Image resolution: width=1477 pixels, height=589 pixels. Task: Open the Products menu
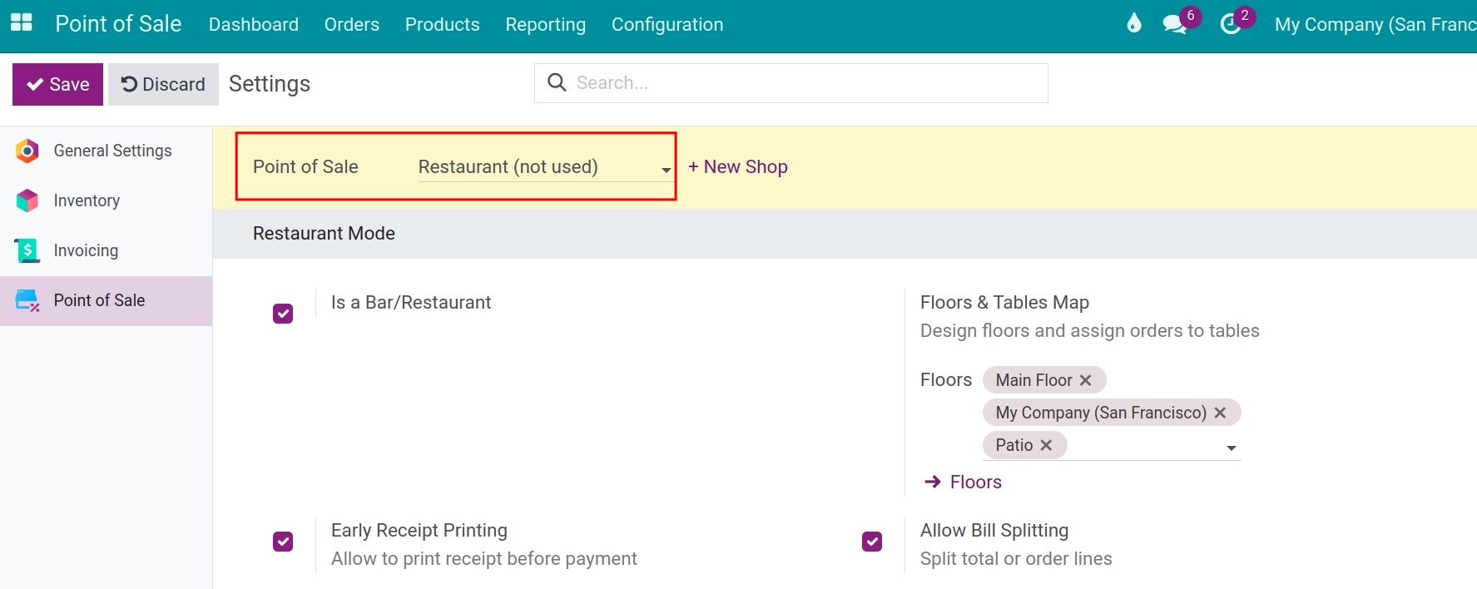[443, 24]
